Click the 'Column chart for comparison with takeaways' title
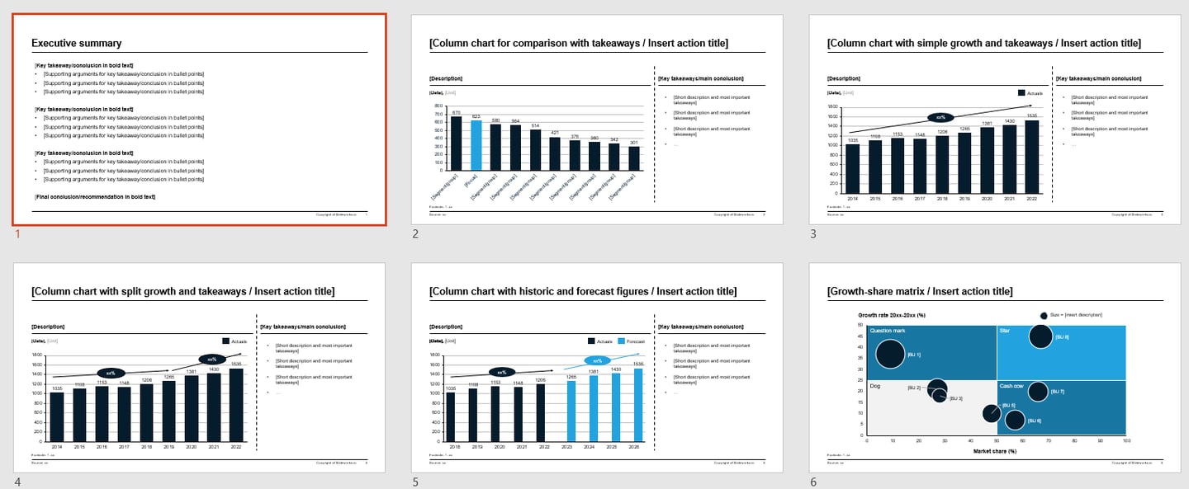 (x=579, y=44)
